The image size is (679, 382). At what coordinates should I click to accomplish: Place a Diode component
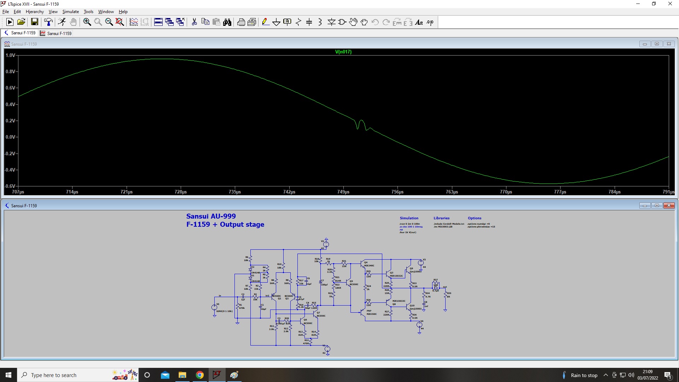tap(331, 22)
